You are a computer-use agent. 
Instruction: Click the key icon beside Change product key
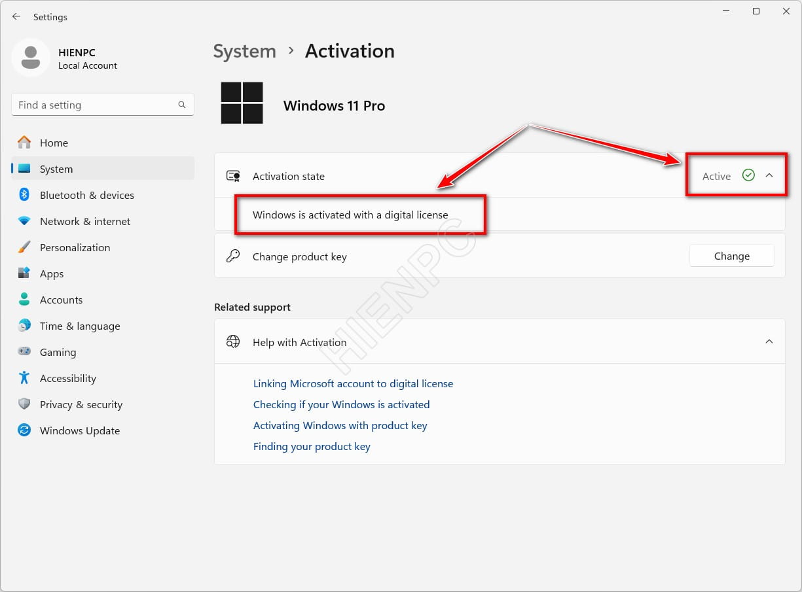233,256
